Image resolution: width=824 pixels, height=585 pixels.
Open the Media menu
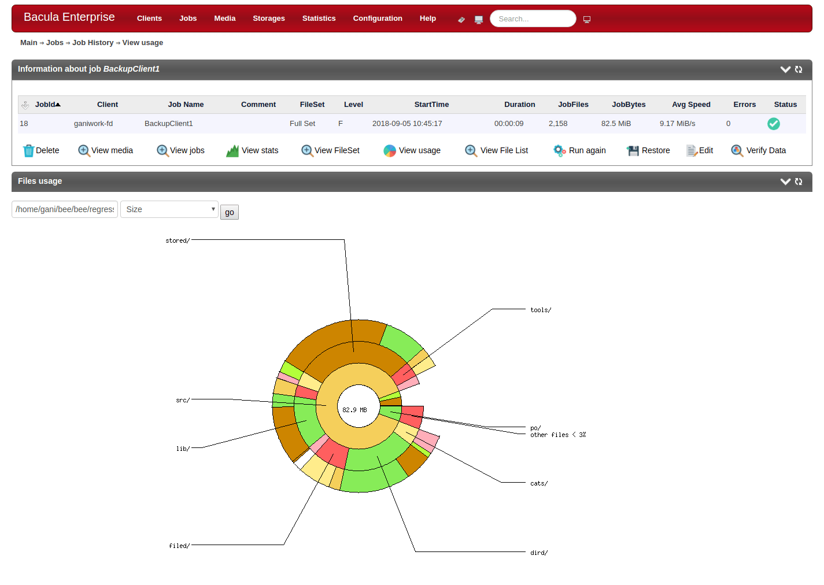pyautogui.click(x=225, y=18)
